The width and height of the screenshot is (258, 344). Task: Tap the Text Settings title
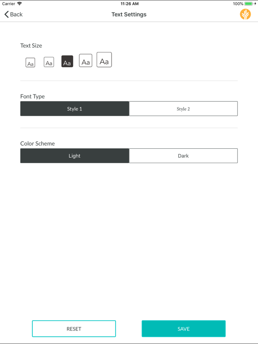click(129, 14)
